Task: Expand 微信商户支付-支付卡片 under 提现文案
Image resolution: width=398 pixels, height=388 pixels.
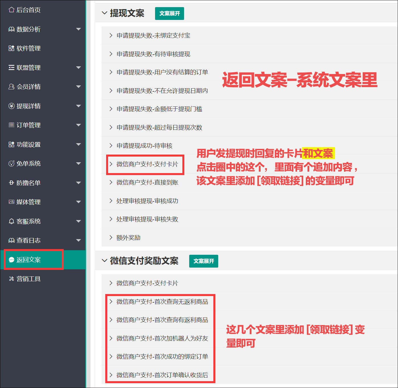Action: (249, 164)
